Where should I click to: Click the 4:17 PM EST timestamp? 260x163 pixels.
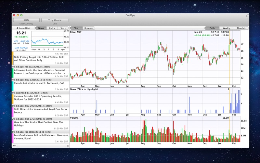(x=61, y=54)
